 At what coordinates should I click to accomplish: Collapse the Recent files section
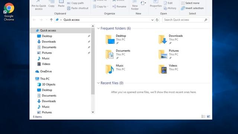pos(98,83)
